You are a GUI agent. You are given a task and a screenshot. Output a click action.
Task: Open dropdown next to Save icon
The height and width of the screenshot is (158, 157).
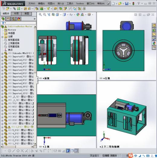[130, 4]
